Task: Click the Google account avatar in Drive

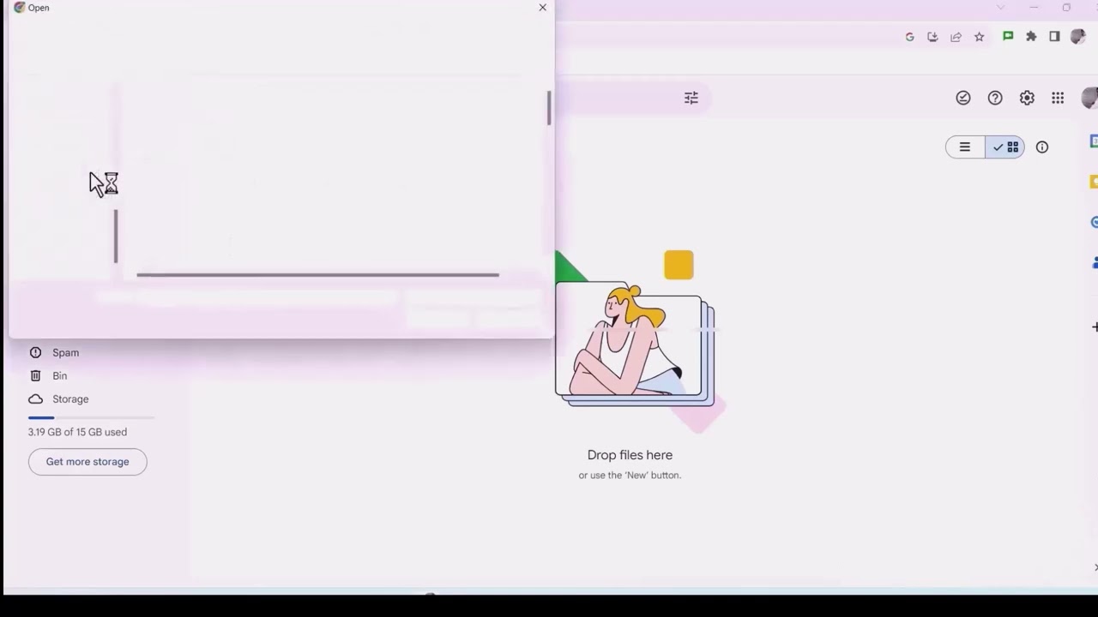Action: coord(1089,98)
